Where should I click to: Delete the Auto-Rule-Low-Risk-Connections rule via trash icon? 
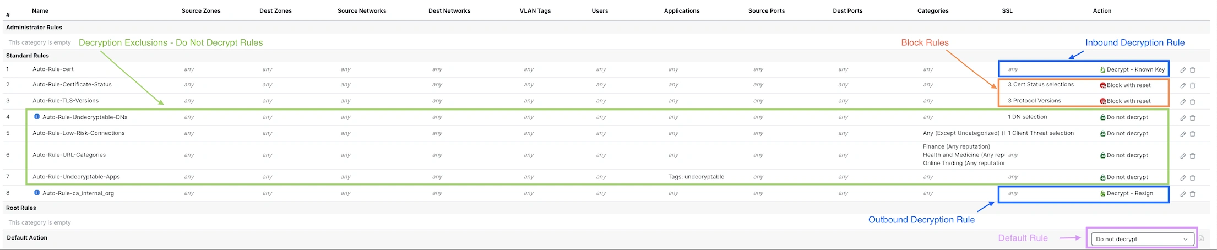coord(1193,134)
